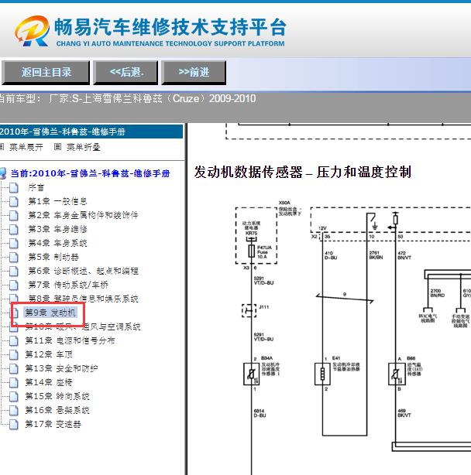Open 第10章 暖风、通风与空调系统
This screenshot has width=471, height=475.
coord(83,326)
